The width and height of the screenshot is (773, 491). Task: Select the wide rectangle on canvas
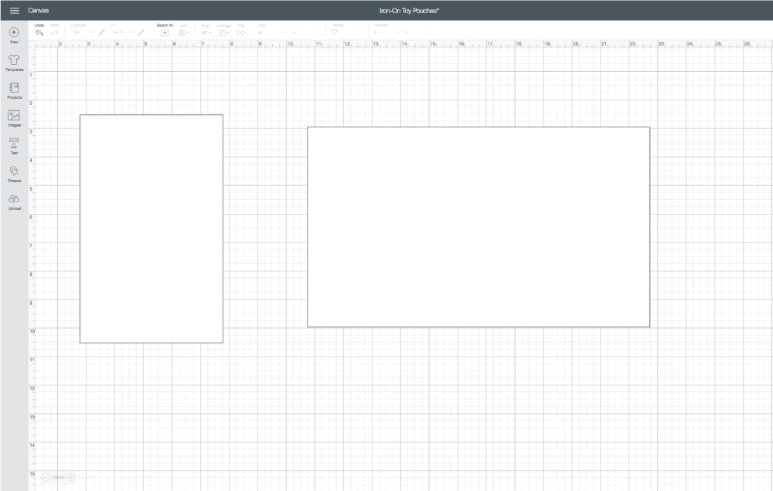478,227
